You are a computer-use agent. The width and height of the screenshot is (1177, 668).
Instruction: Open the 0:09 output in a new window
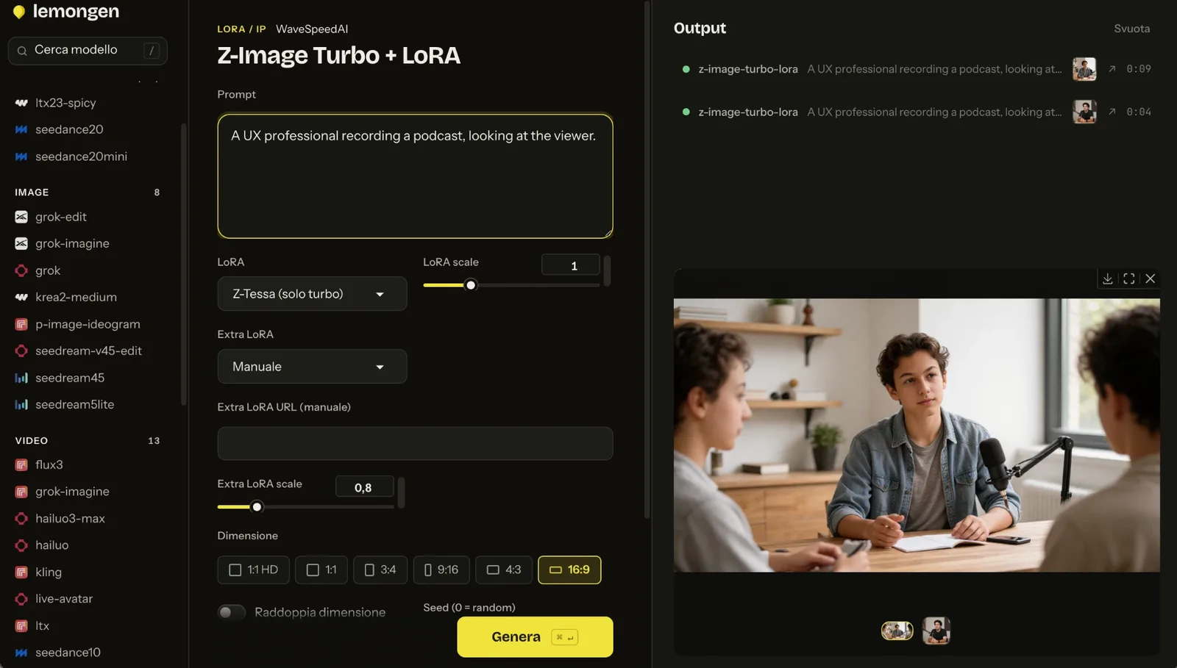1112,69
